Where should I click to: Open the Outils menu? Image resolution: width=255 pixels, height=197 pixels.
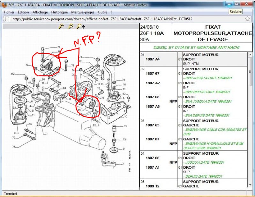[x=102, y=12]
